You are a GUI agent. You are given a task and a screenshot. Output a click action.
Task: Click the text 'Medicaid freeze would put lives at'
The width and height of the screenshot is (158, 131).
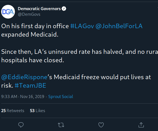coord(102,77)
